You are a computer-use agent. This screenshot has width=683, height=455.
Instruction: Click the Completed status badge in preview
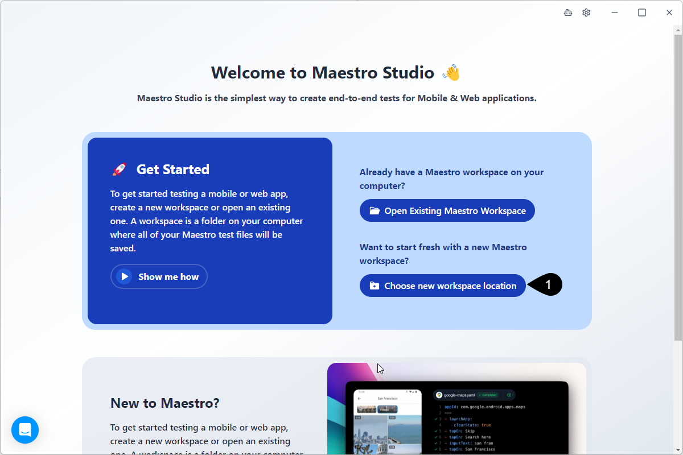[x=488, y=395]
